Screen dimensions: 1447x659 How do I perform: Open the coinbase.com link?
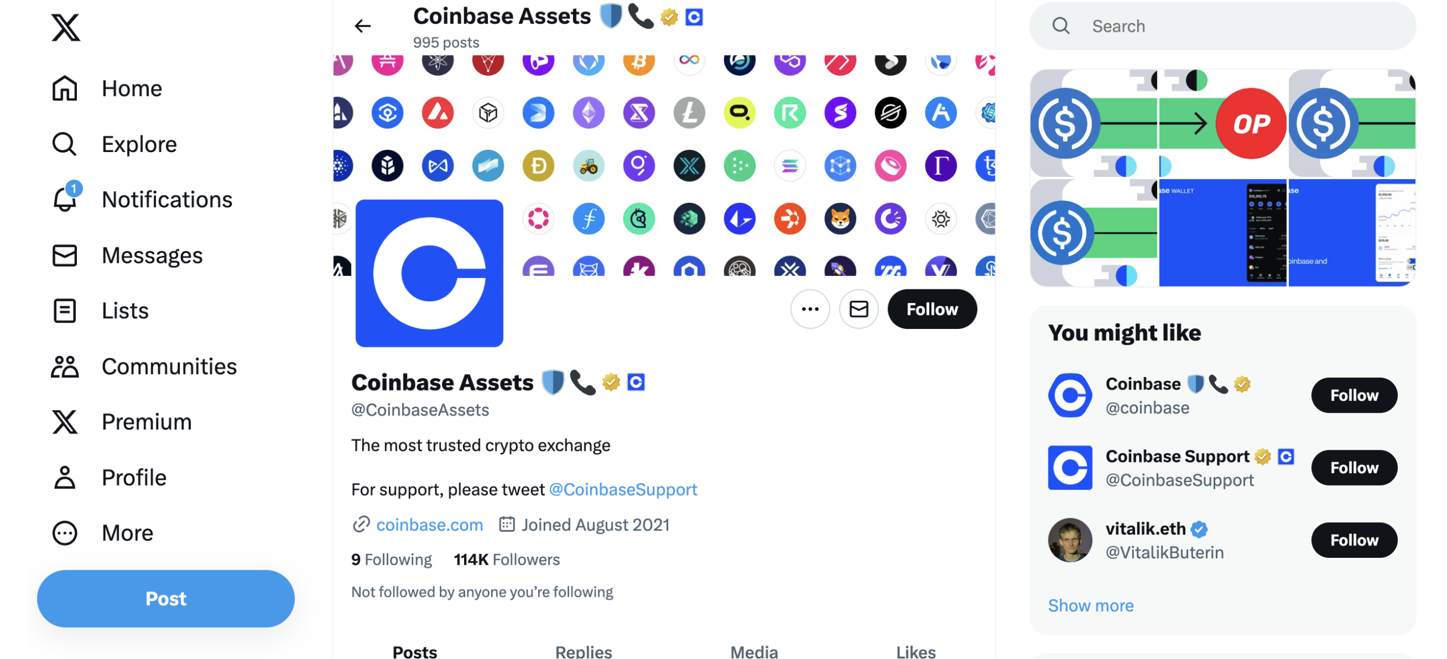point(429,524)
